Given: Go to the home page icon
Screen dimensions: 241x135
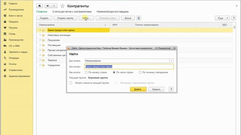Looking at the screenshot, I should 40,6.
